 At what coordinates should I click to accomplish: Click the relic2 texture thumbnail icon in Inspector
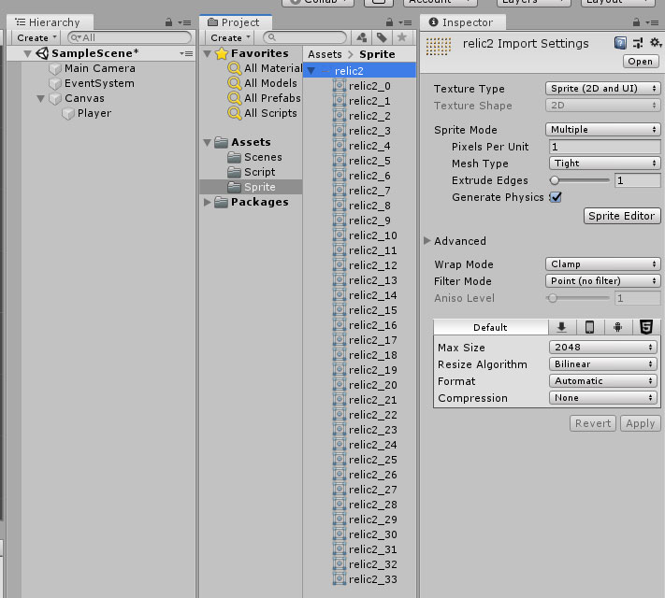click(x=438, y=46)
